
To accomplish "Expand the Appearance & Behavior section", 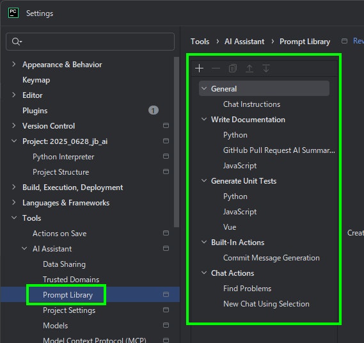I will pos(14,64).
